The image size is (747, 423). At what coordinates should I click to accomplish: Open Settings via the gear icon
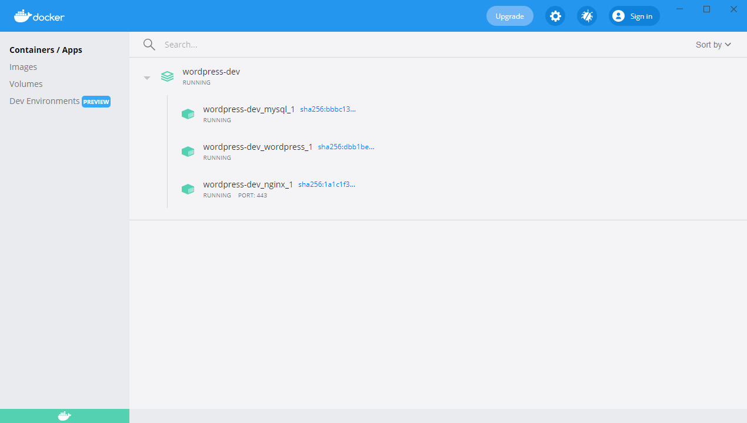555,16
